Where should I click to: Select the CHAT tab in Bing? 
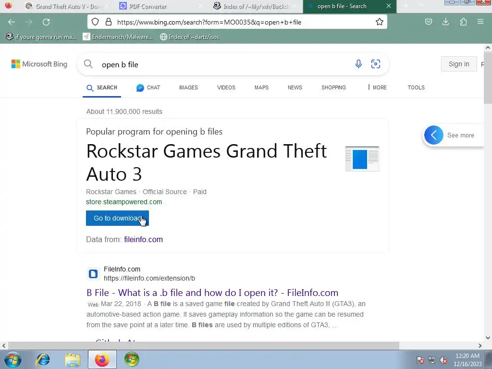point(148,87)
